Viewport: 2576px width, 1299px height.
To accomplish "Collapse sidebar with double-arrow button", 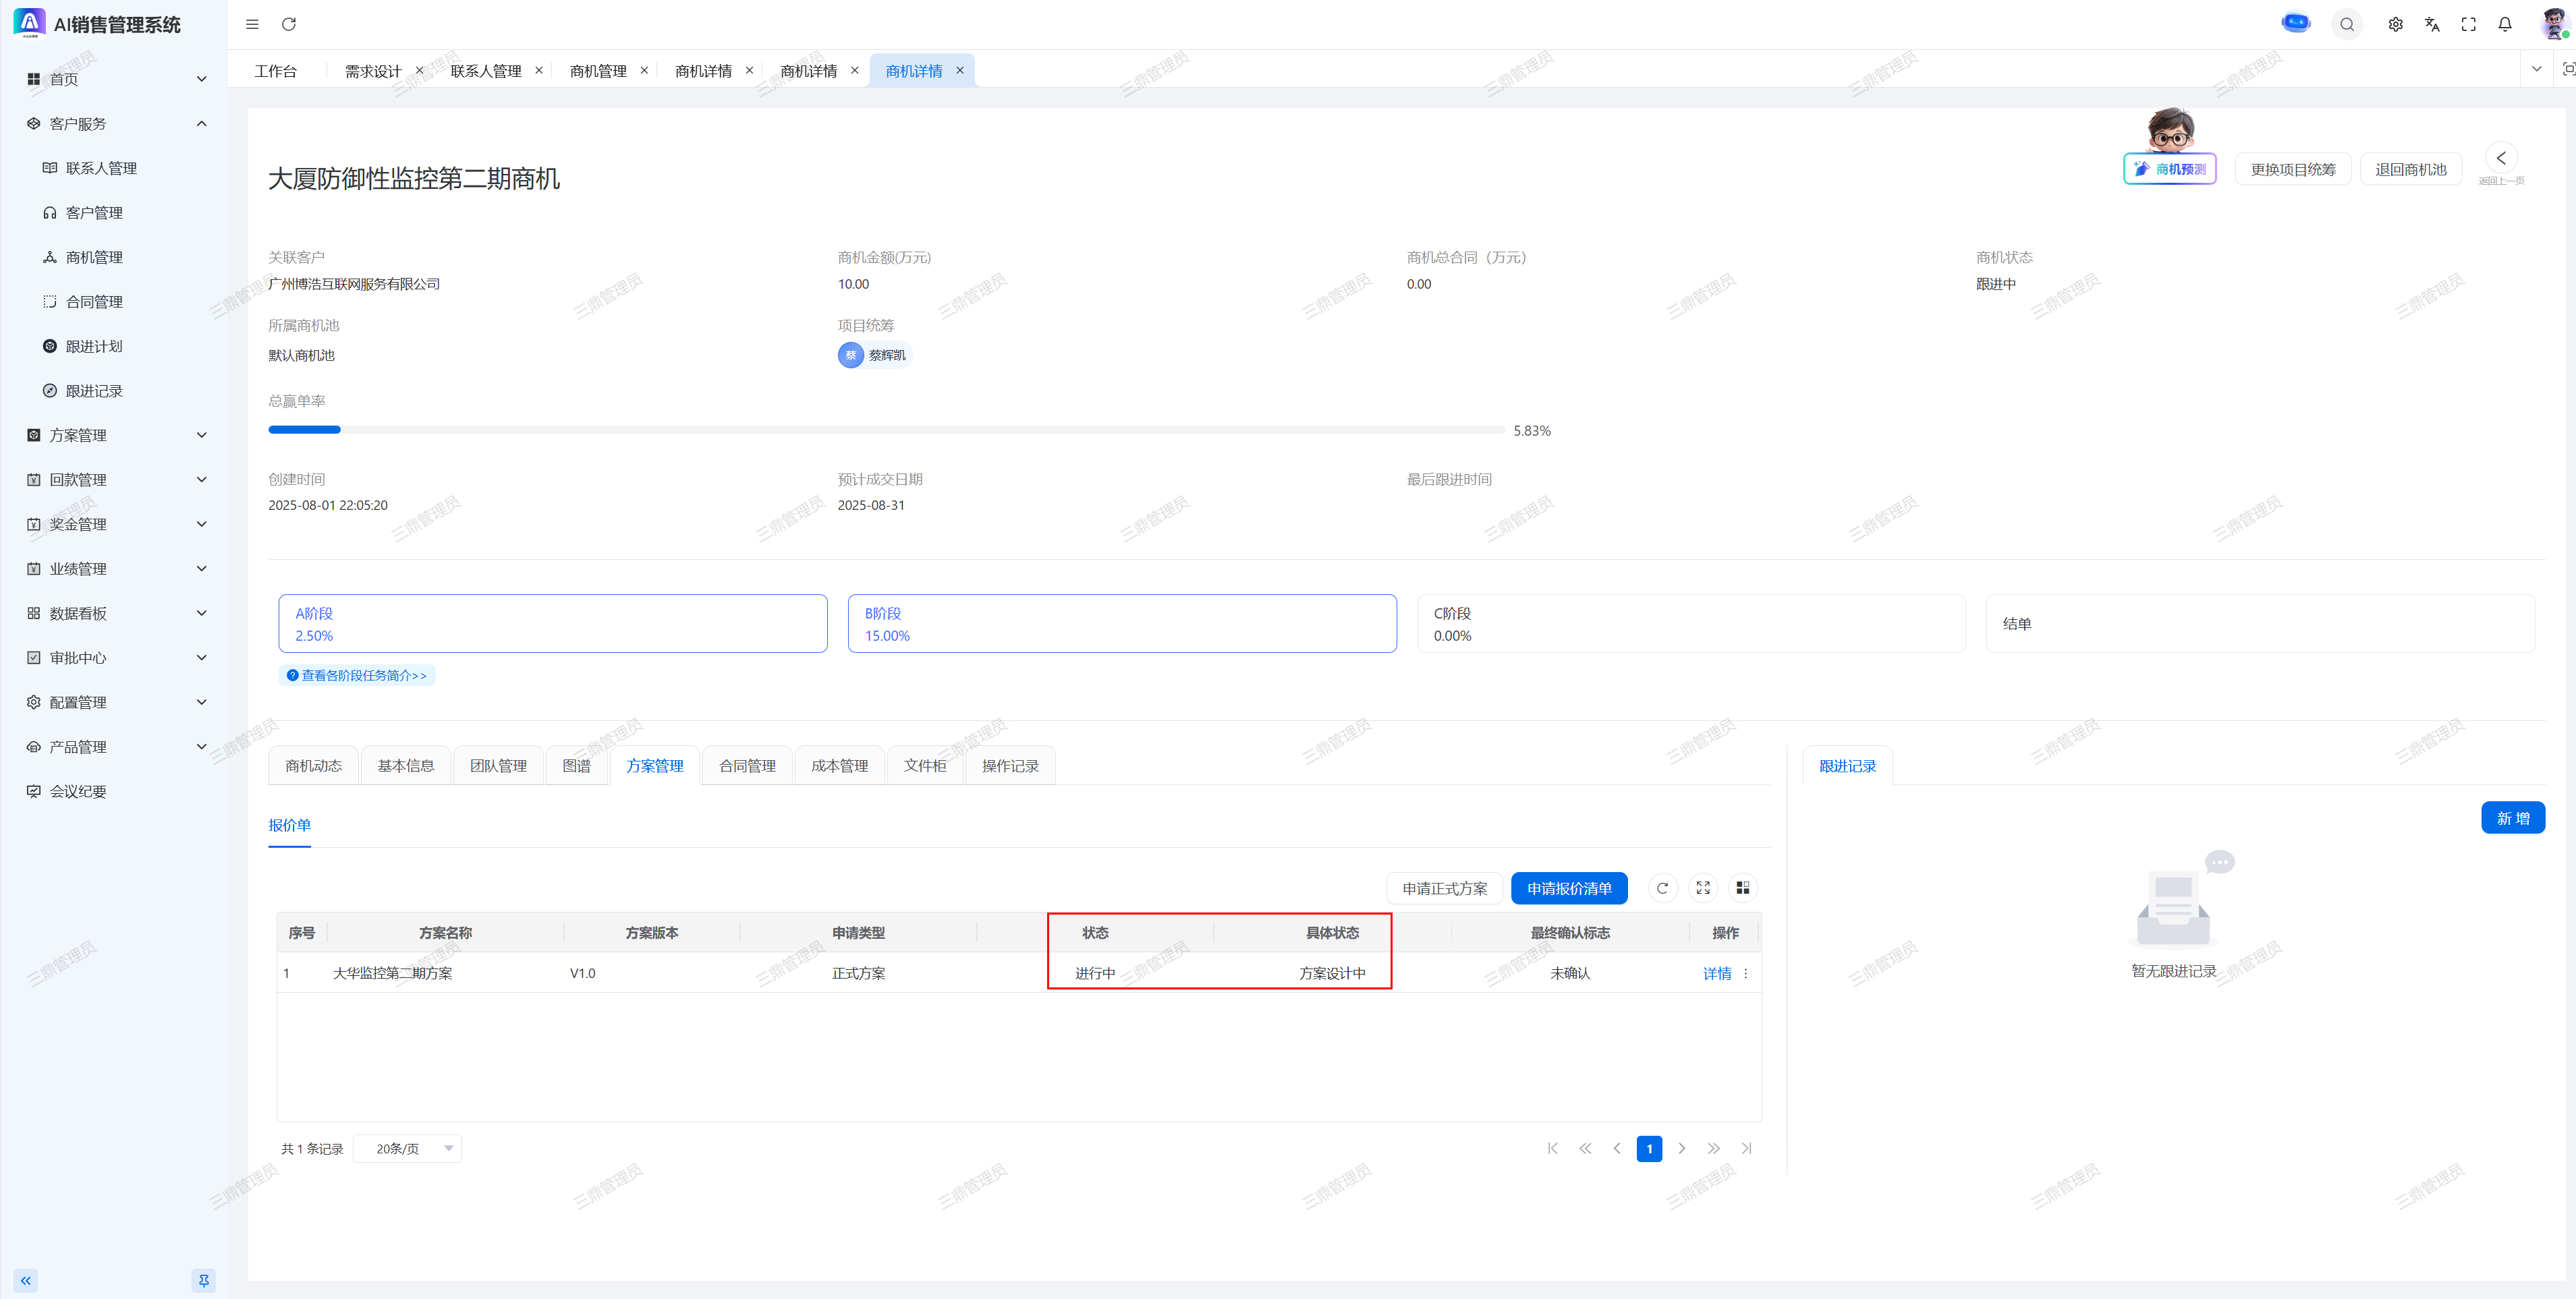I will (26, 1280).
